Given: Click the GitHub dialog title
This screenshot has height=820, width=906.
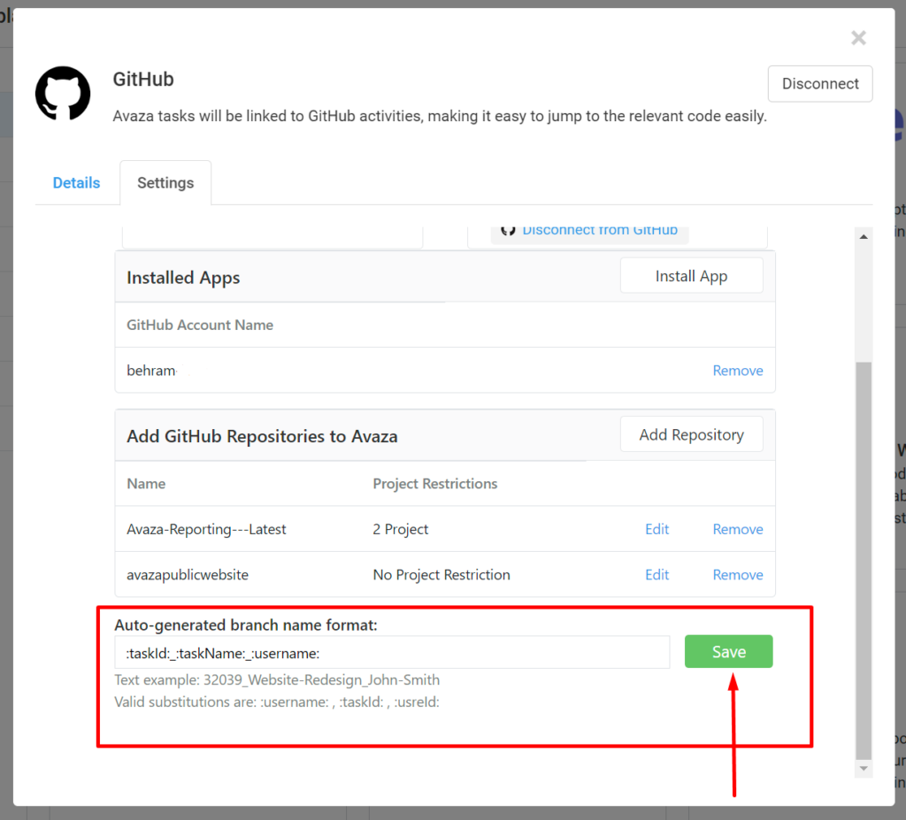Looking at the screenshot, I should point(143,79).
